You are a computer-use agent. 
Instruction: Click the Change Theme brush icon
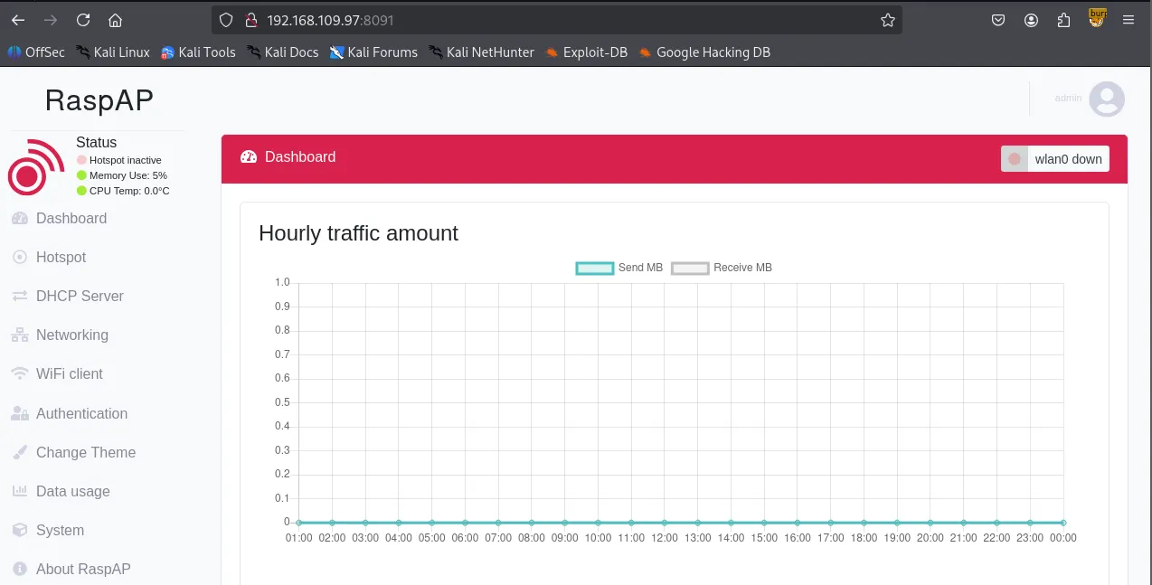19,453
